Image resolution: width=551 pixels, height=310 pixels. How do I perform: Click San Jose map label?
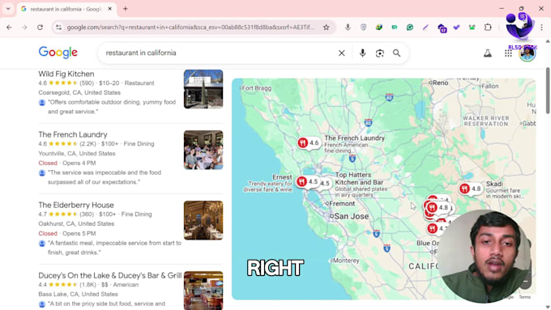tap(352, 216)
